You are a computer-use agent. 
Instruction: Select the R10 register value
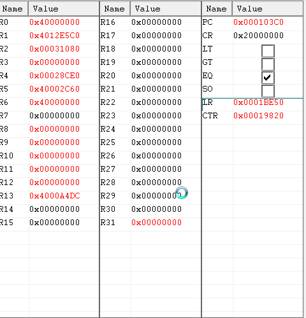pos(55,156)
